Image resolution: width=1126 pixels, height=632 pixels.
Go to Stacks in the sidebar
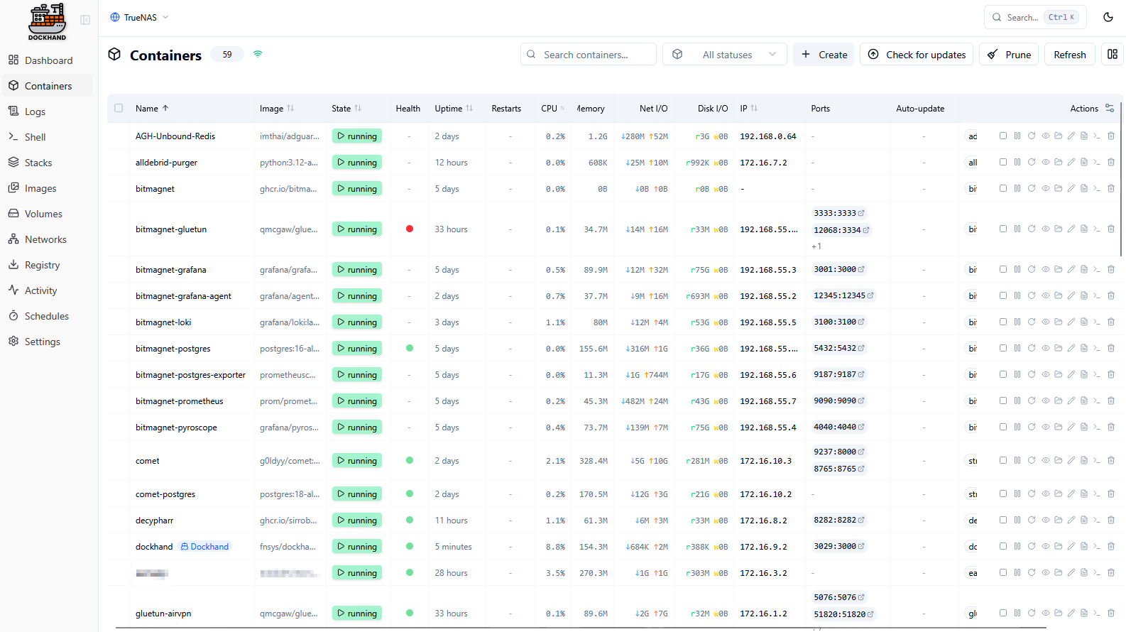tap(38, 163)
